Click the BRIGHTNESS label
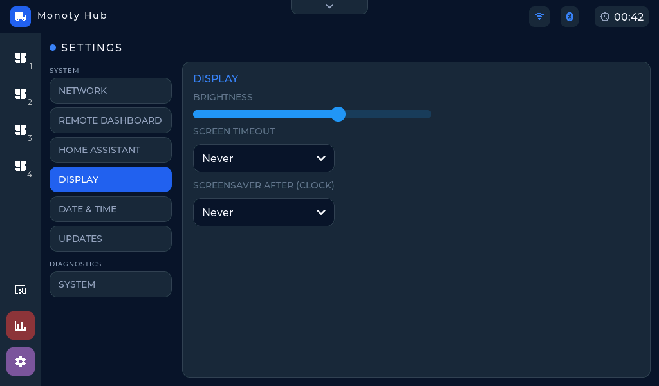 pos(223,97)
